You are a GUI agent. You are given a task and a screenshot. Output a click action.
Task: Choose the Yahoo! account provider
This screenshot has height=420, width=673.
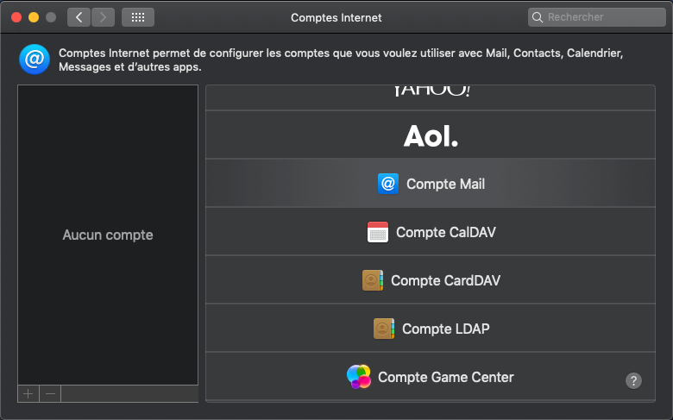(x=431, y=93)
